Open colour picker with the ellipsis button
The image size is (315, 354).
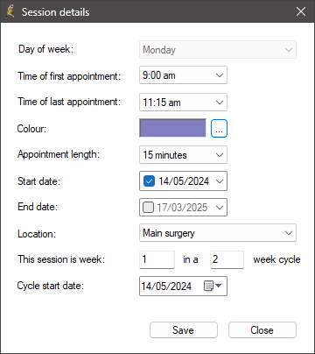pyautogui.click(x=219, y=128)
